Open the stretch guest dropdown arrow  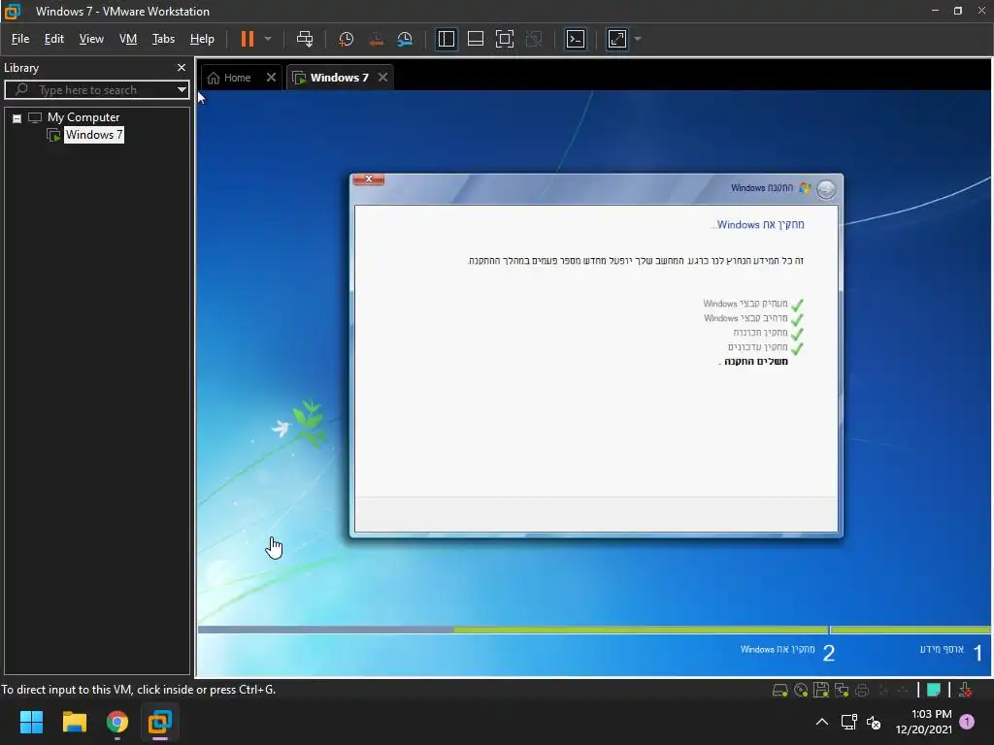point(638,39)
